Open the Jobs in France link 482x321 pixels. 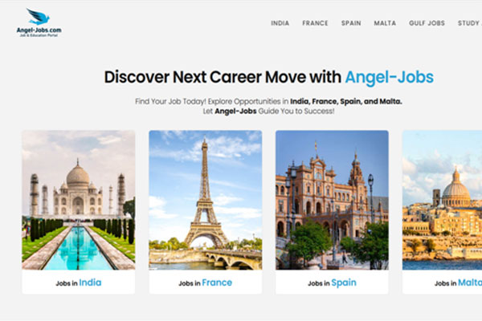coord(206,282)
